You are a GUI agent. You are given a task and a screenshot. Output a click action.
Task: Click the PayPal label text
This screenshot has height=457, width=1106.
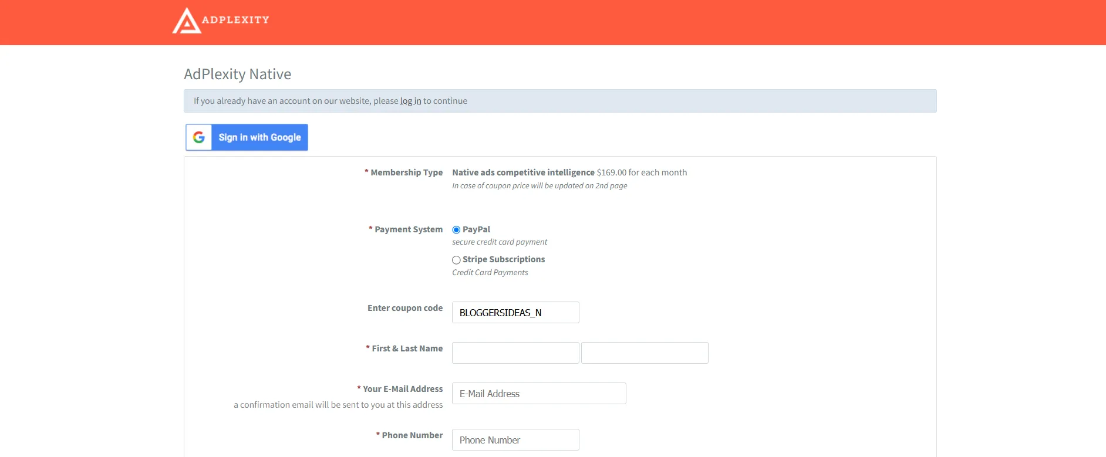pyautogui.click(x=476, y=229)
